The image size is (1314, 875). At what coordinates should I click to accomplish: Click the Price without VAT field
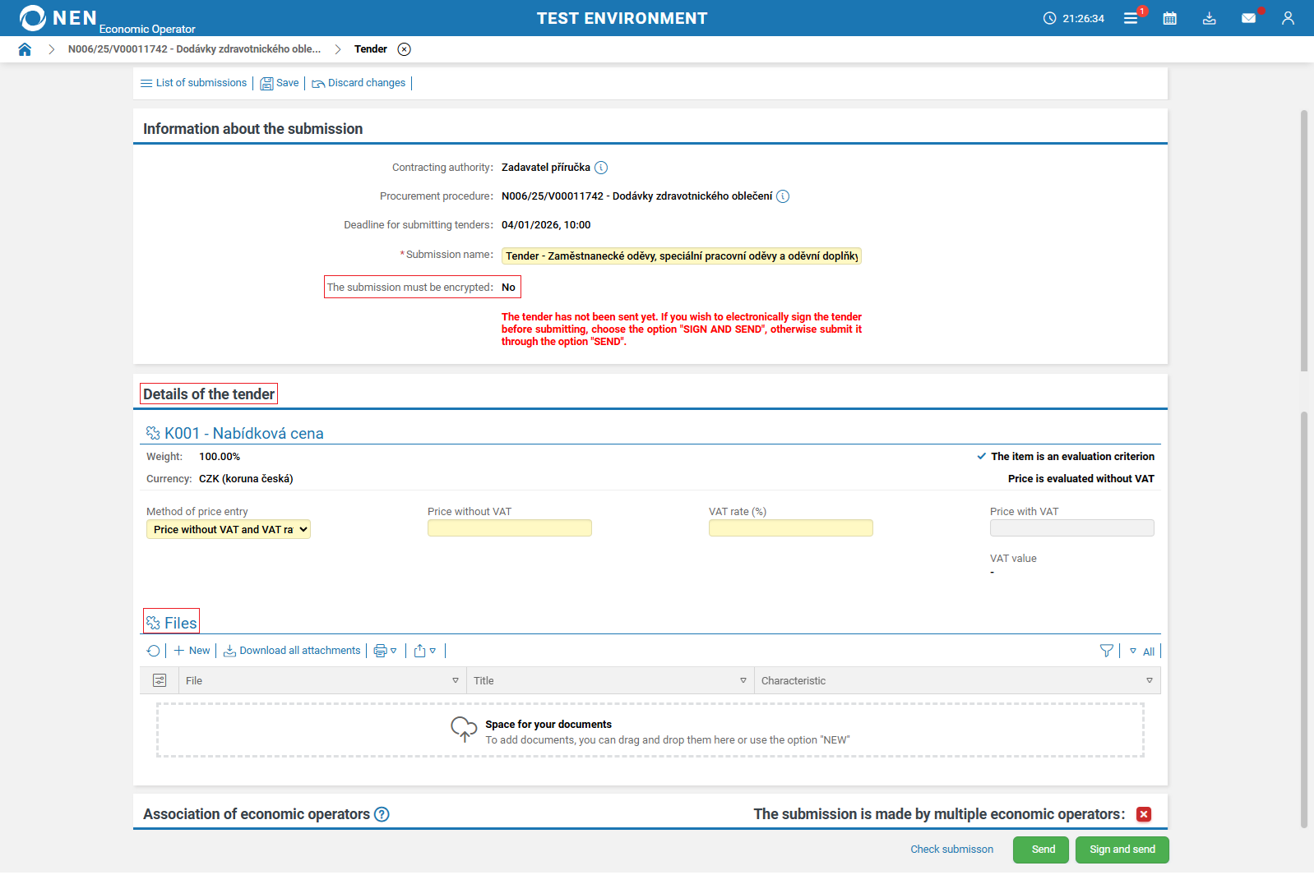(509, 528)
